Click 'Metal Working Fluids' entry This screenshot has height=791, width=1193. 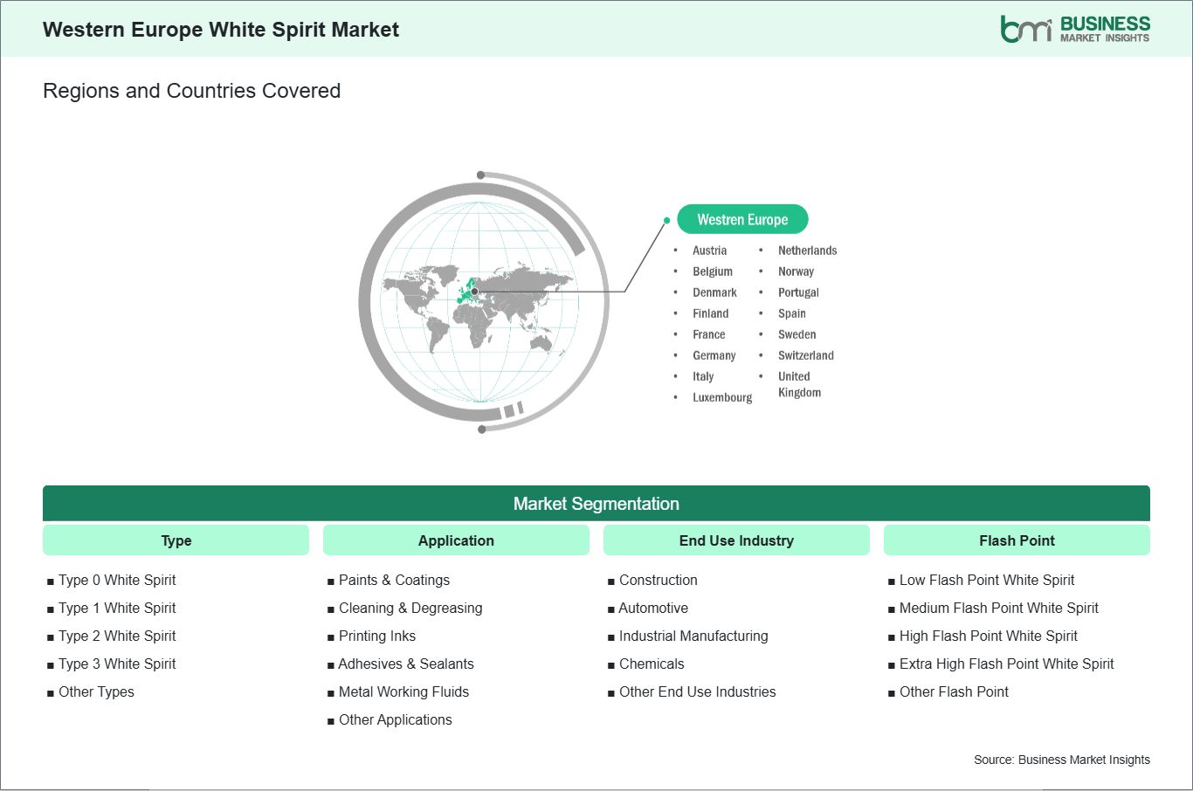(403, 691)
